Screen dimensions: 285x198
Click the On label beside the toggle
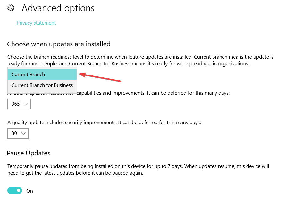pos(30,191)
